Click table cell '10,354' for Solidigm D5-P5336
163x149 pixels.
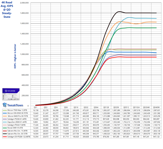pos(35,137)
